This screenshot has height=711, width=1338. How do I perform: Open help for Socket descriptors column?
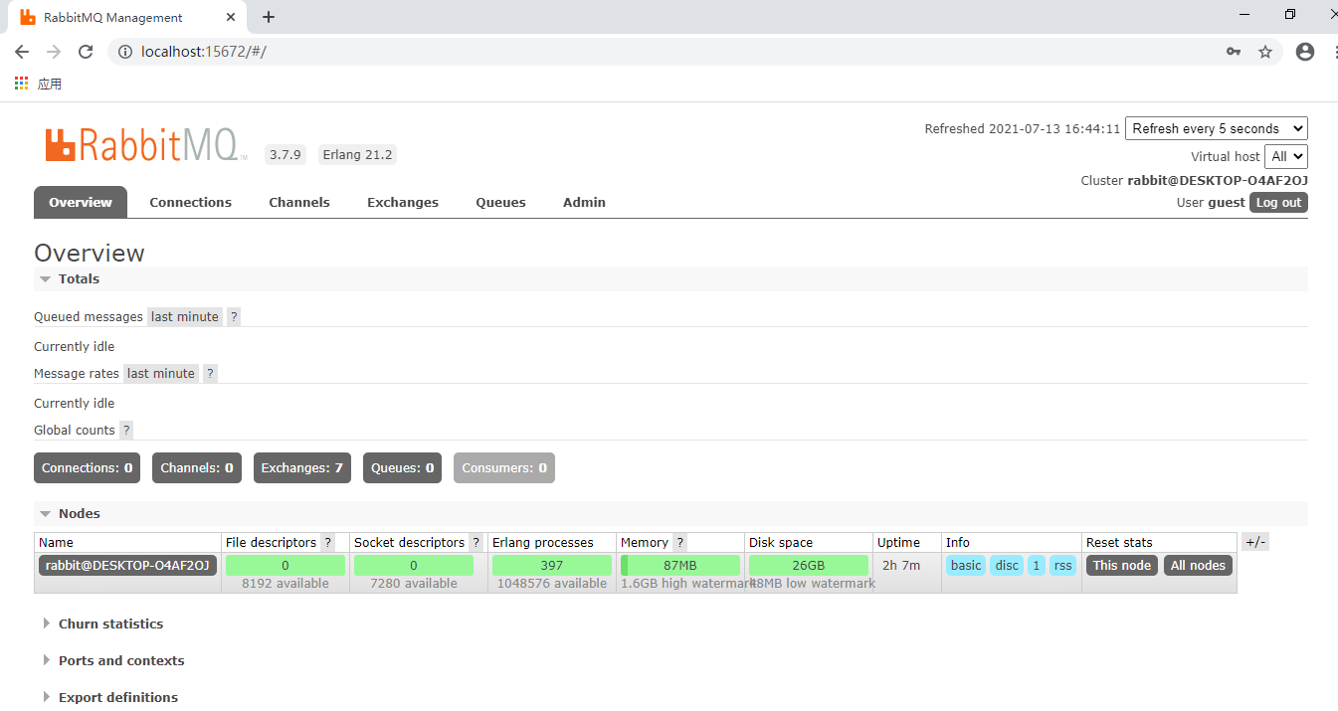476,542
